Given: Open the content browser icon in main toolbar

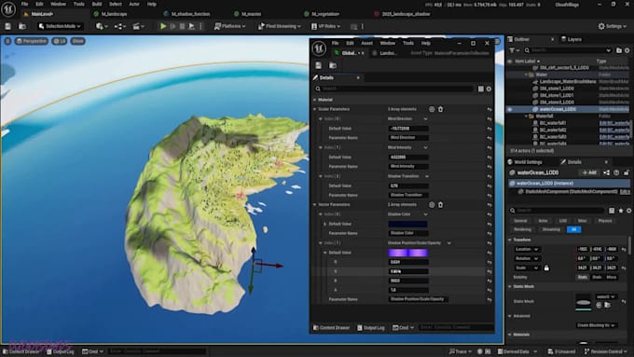Looking at the screenshot, I should 22,26.
